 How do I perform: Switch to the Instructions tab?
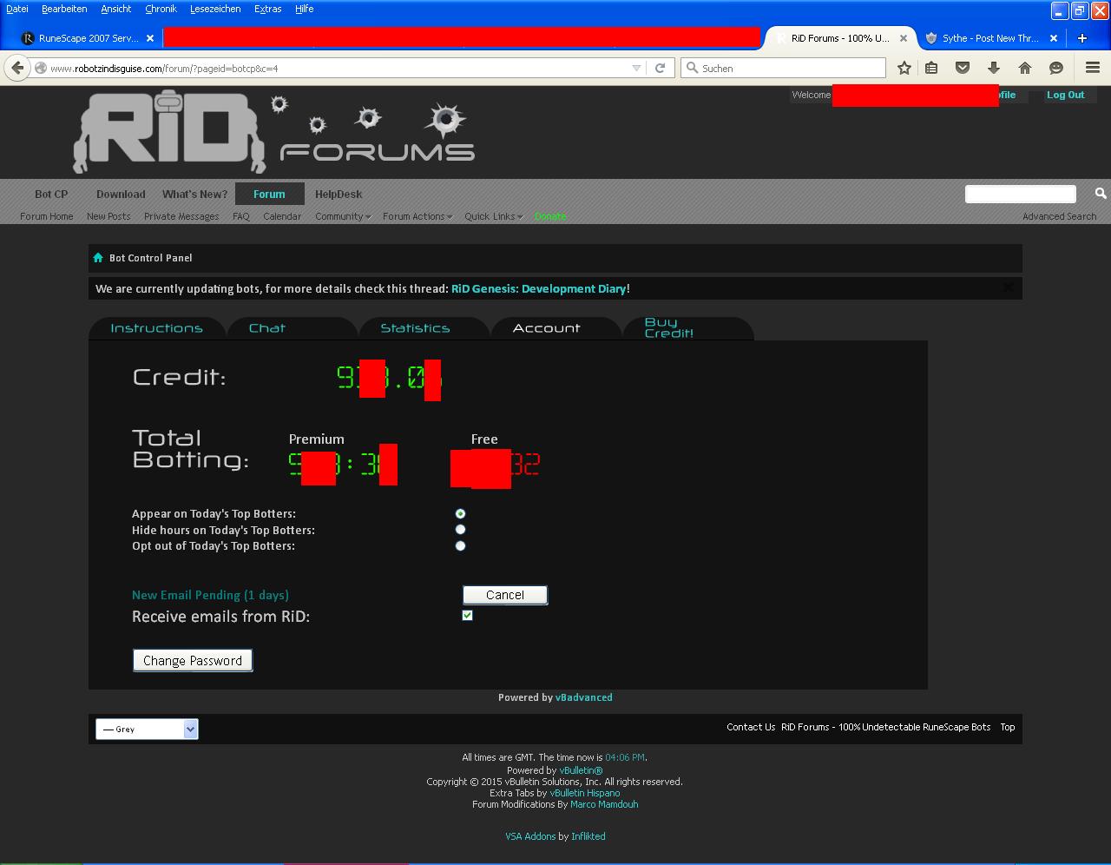[156, 328]
